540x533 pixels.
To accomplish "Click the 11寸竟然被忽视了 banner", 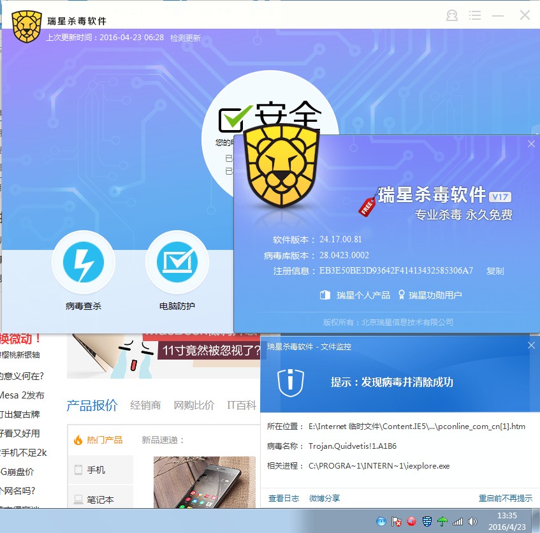I will coord(208,351).
